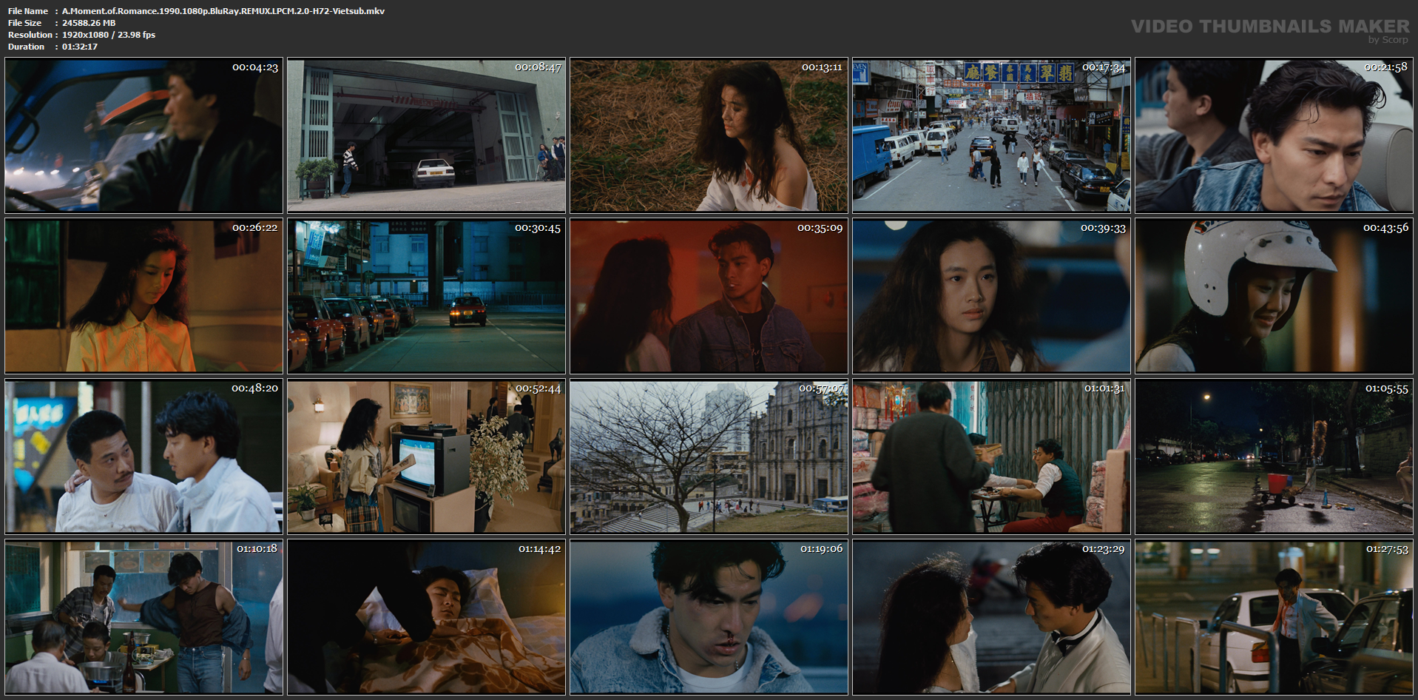Open the night taxi thumbnail at 00:30:45
Image resolution: width=1418 pixels, height=700 pixels.
(x=426, y=296)
